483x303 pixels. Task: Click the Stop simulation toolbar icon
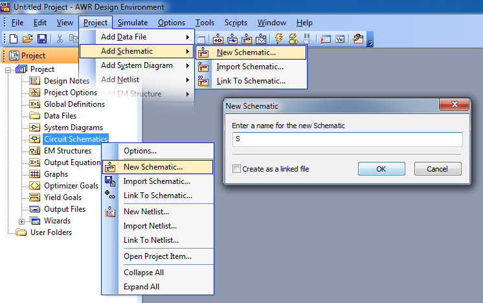coord(307,39)
